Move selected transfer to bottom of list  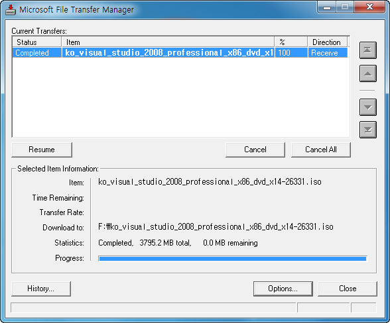(x=368, y=130)
